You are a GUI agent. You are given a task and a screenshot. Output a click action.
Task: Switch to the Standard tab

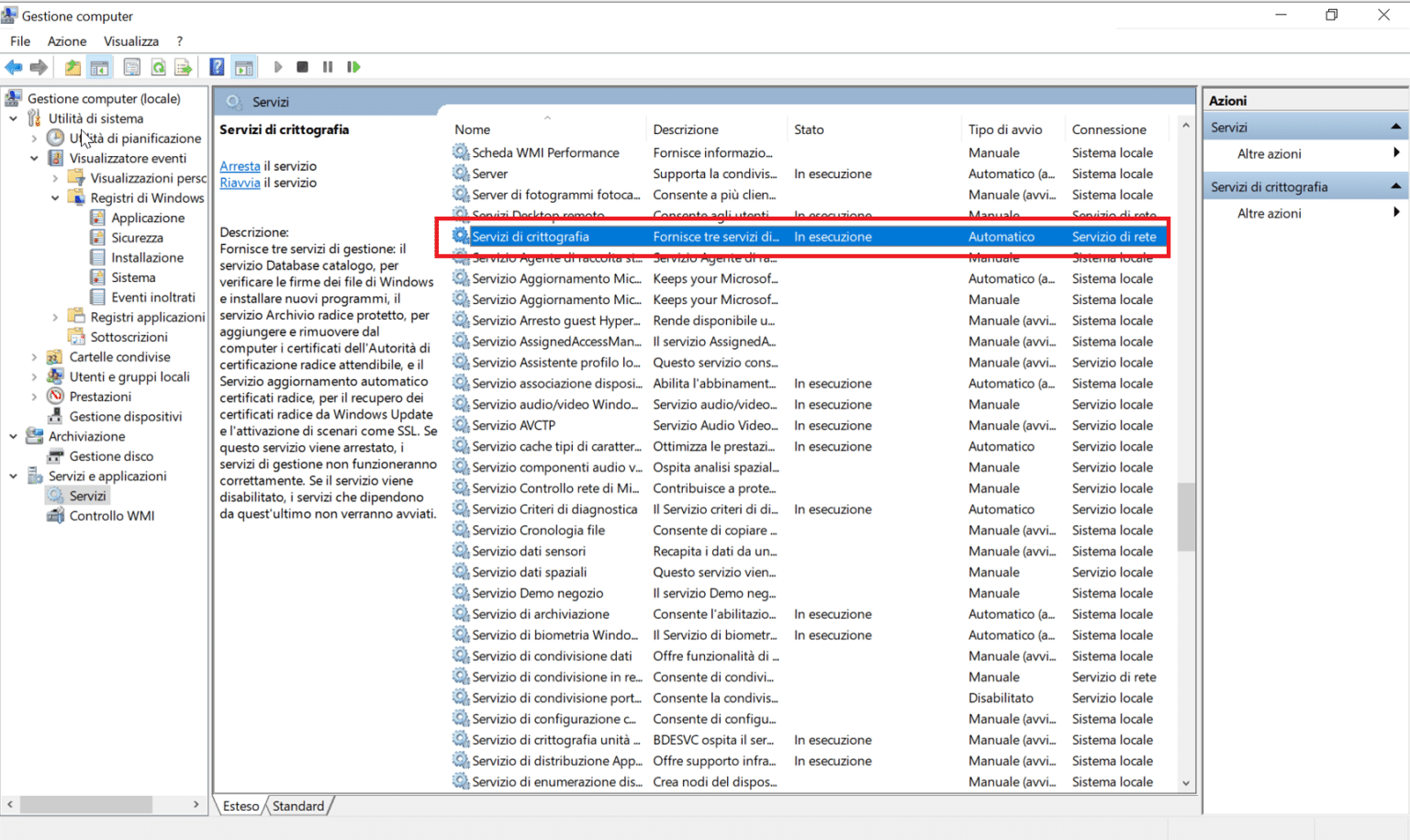tap(298, 805)
